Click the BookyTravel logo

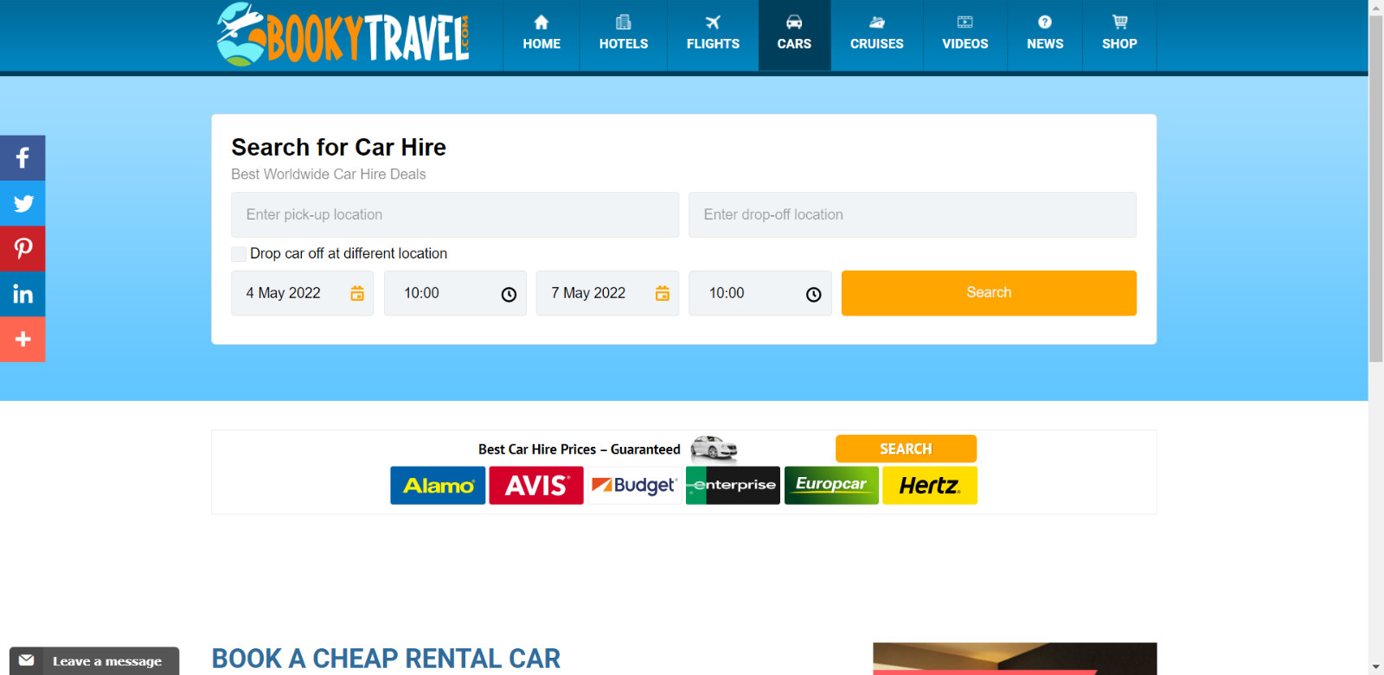[x=343, y=35]
